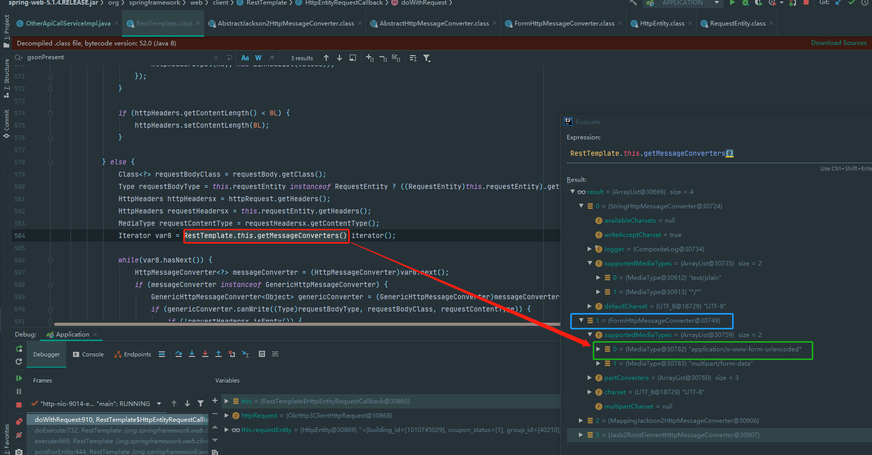Collapse the FormHttpMessageConverter@30749 node
The width and height of the screenshot is (872, 455).
[x=581, y=320]
